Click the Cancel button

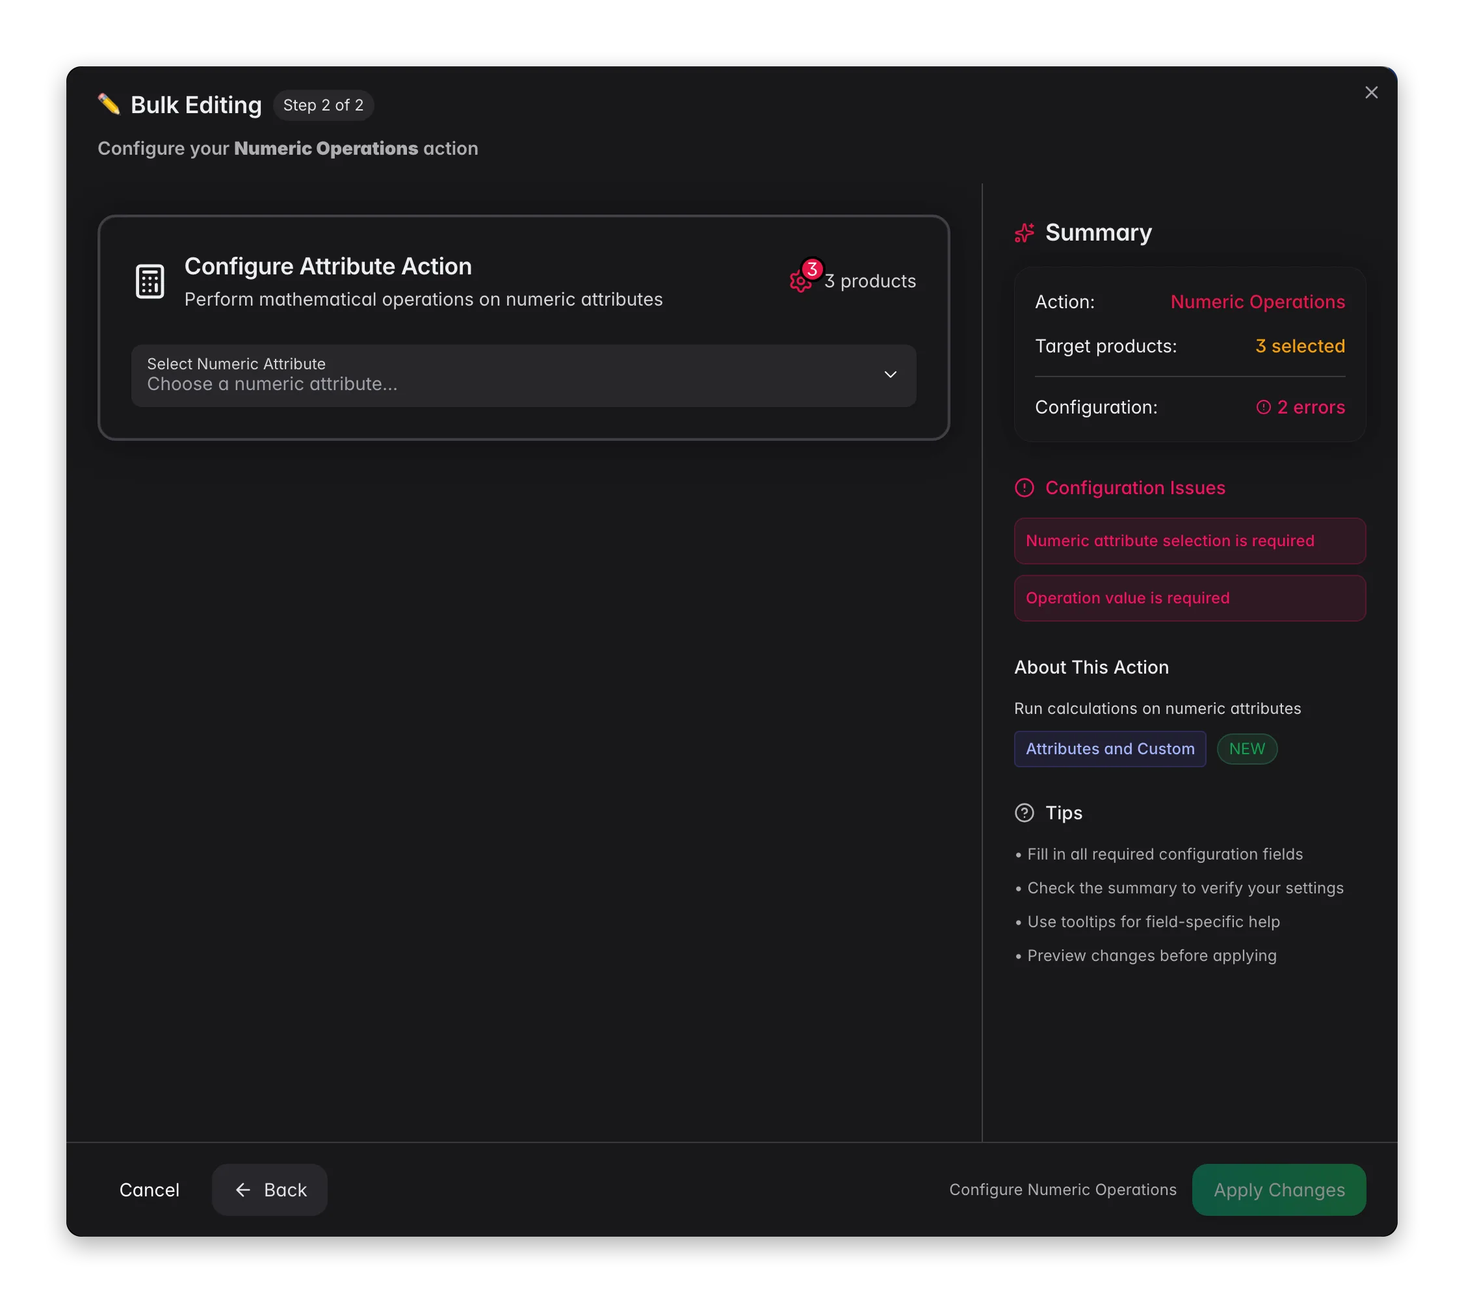(x=149, y=1190)
